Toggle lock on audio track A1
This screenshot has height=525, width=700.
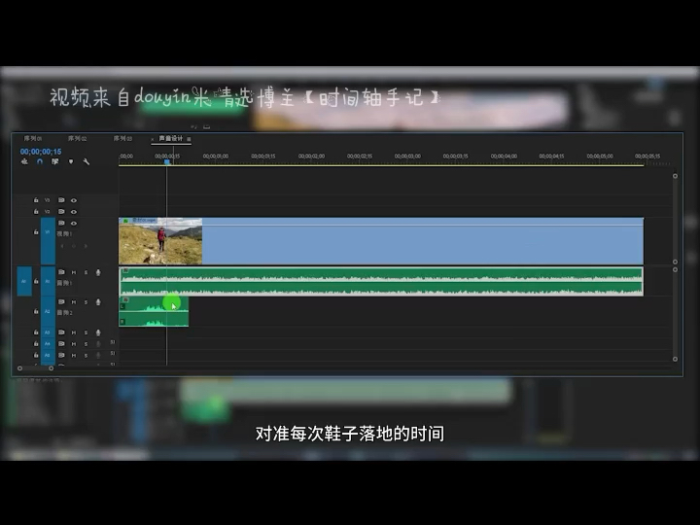(36, 281)
